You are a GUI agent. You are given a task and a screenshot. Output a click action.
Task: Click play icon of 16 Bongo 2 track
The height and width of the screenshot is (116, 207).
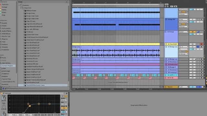(166, 67)
